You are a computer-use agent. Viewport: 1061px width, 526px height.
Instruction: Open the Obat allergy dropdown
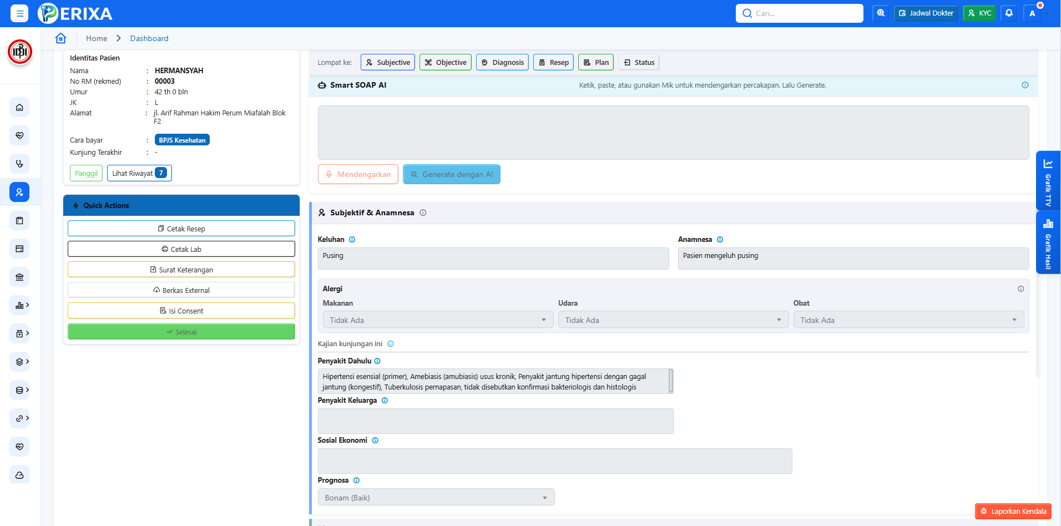point(908,320)
